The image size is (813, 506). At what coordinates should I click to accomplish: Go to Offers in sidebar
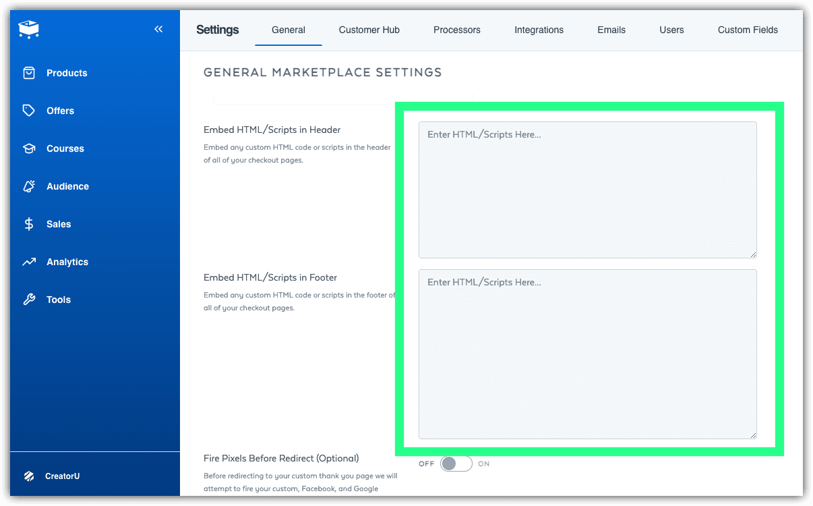point(60,111)
